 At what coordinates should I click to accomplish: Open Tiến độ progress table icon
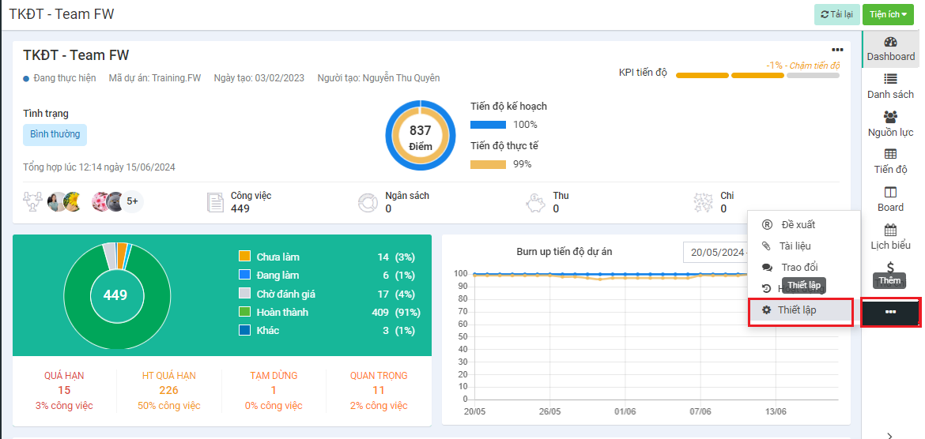point(890,154)
